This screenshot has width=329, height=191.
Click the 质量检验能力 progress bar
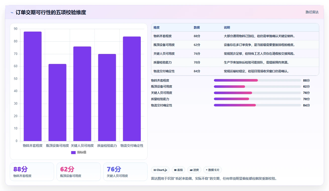point(257,99)
